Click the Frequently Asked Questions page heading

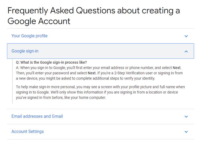coord(94,16)
